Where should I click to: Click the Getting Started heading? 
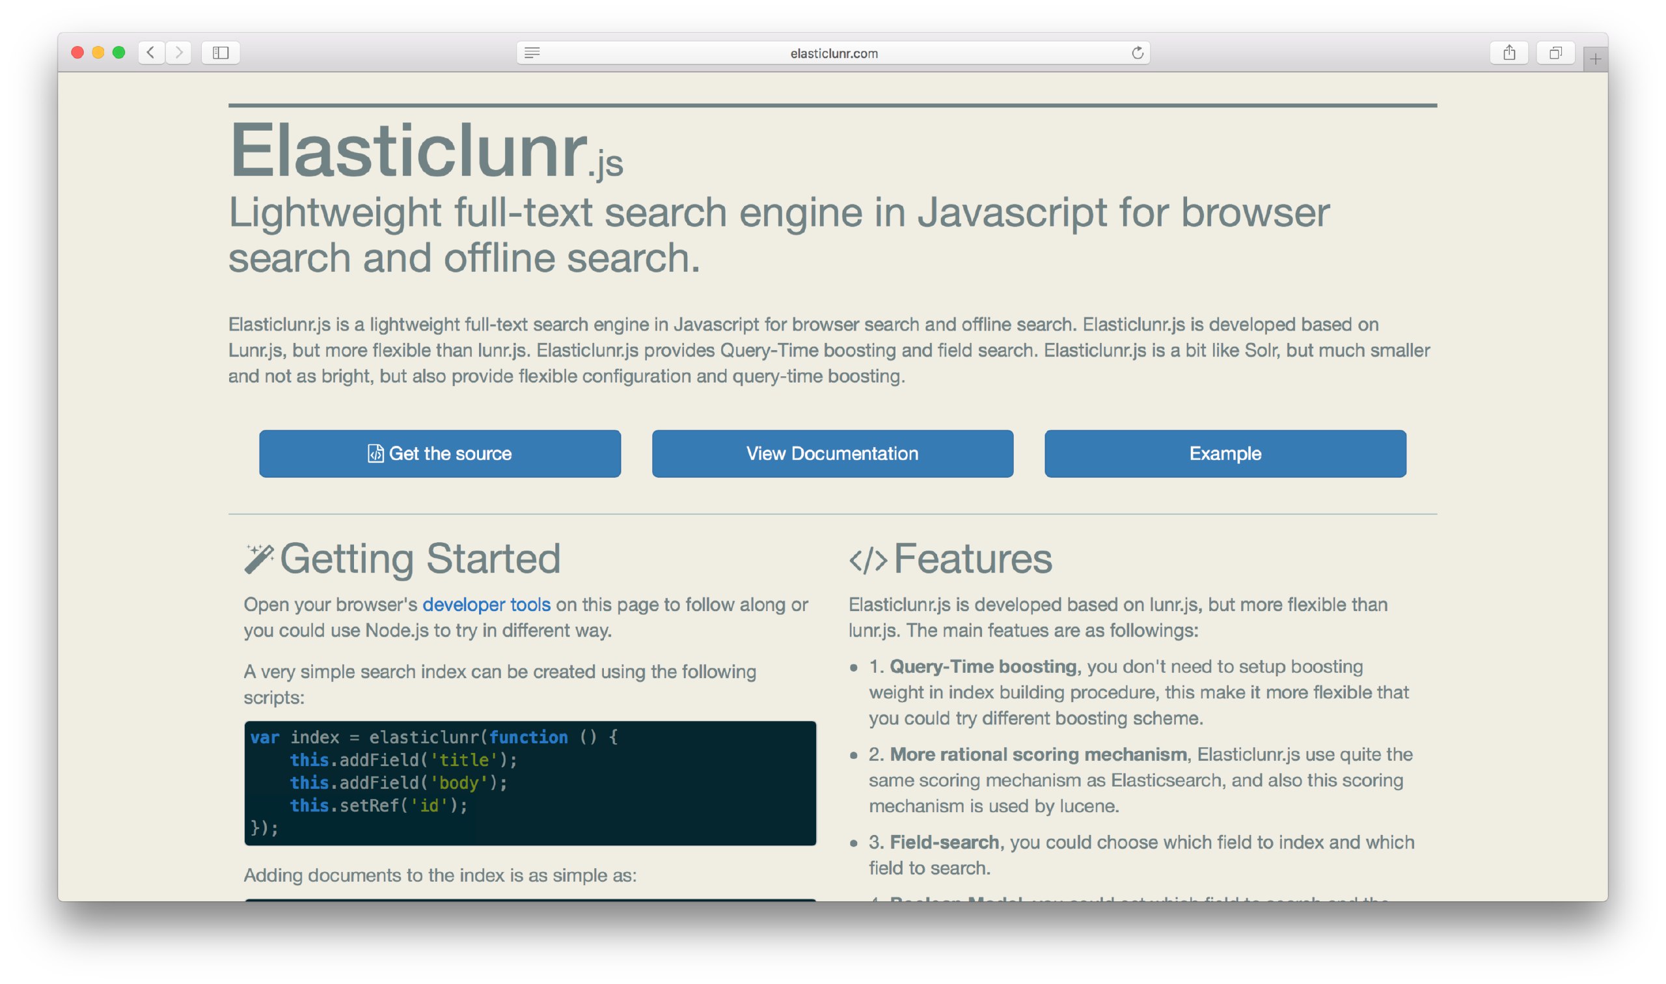point(420,558)
